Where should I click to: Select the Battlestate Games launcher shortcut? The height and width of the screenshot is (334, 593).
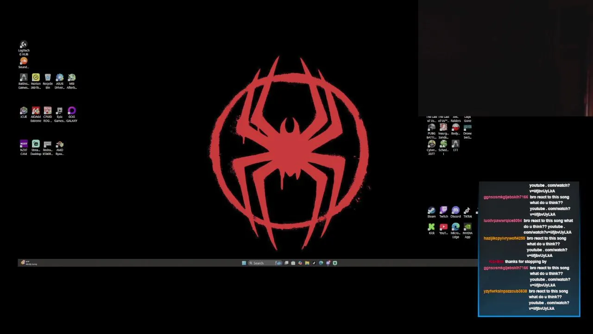[x=24, y=81]
